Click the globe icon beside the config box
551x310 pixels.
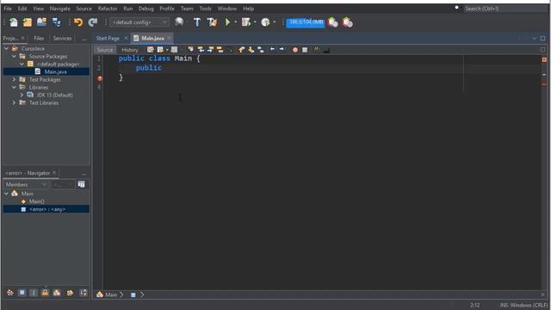(179, 22)
